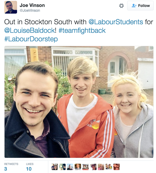
Task: View the 10 likes list
Action: click(30, 167)
